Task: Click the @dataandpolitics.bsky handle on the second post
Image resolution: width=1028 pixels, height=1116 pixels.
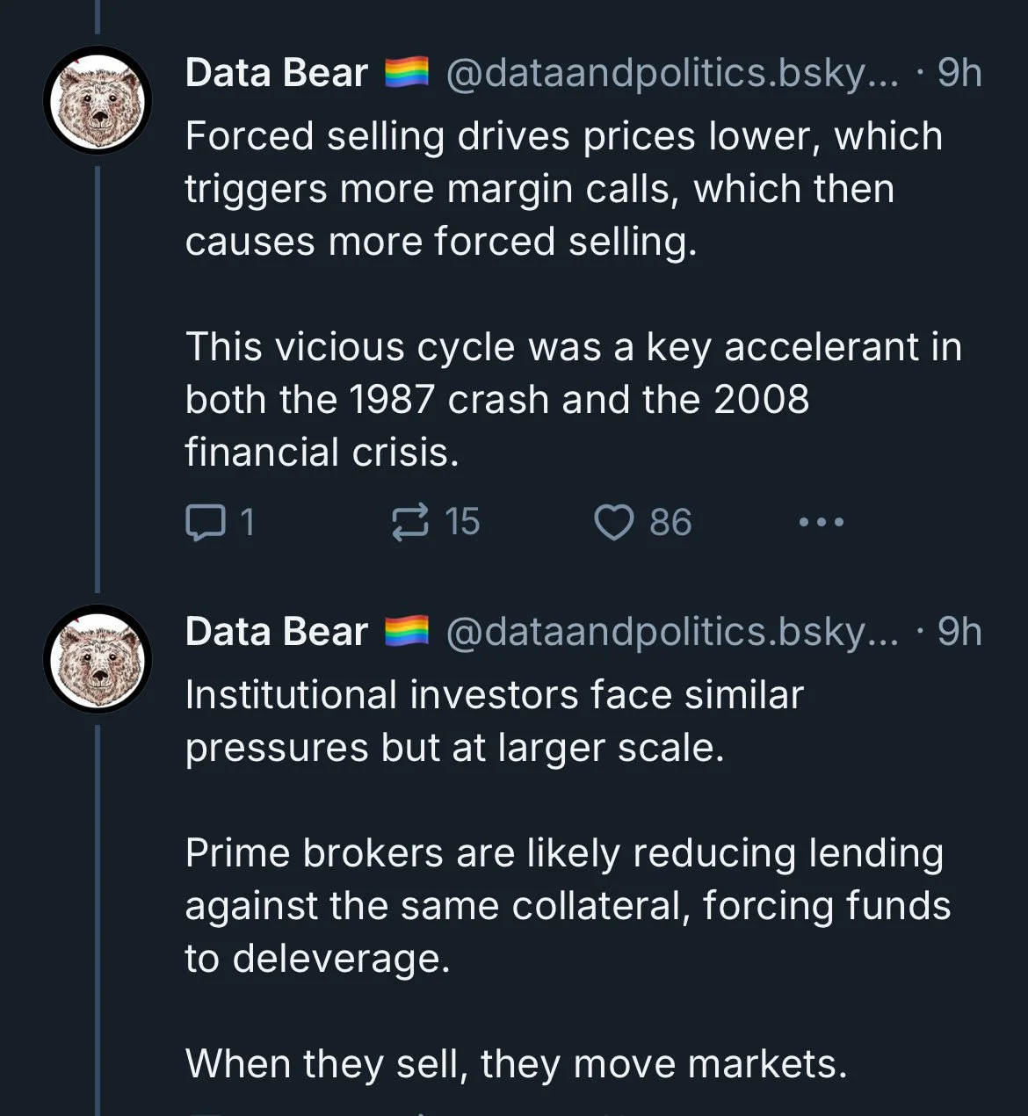Action: tap(672, 632)
